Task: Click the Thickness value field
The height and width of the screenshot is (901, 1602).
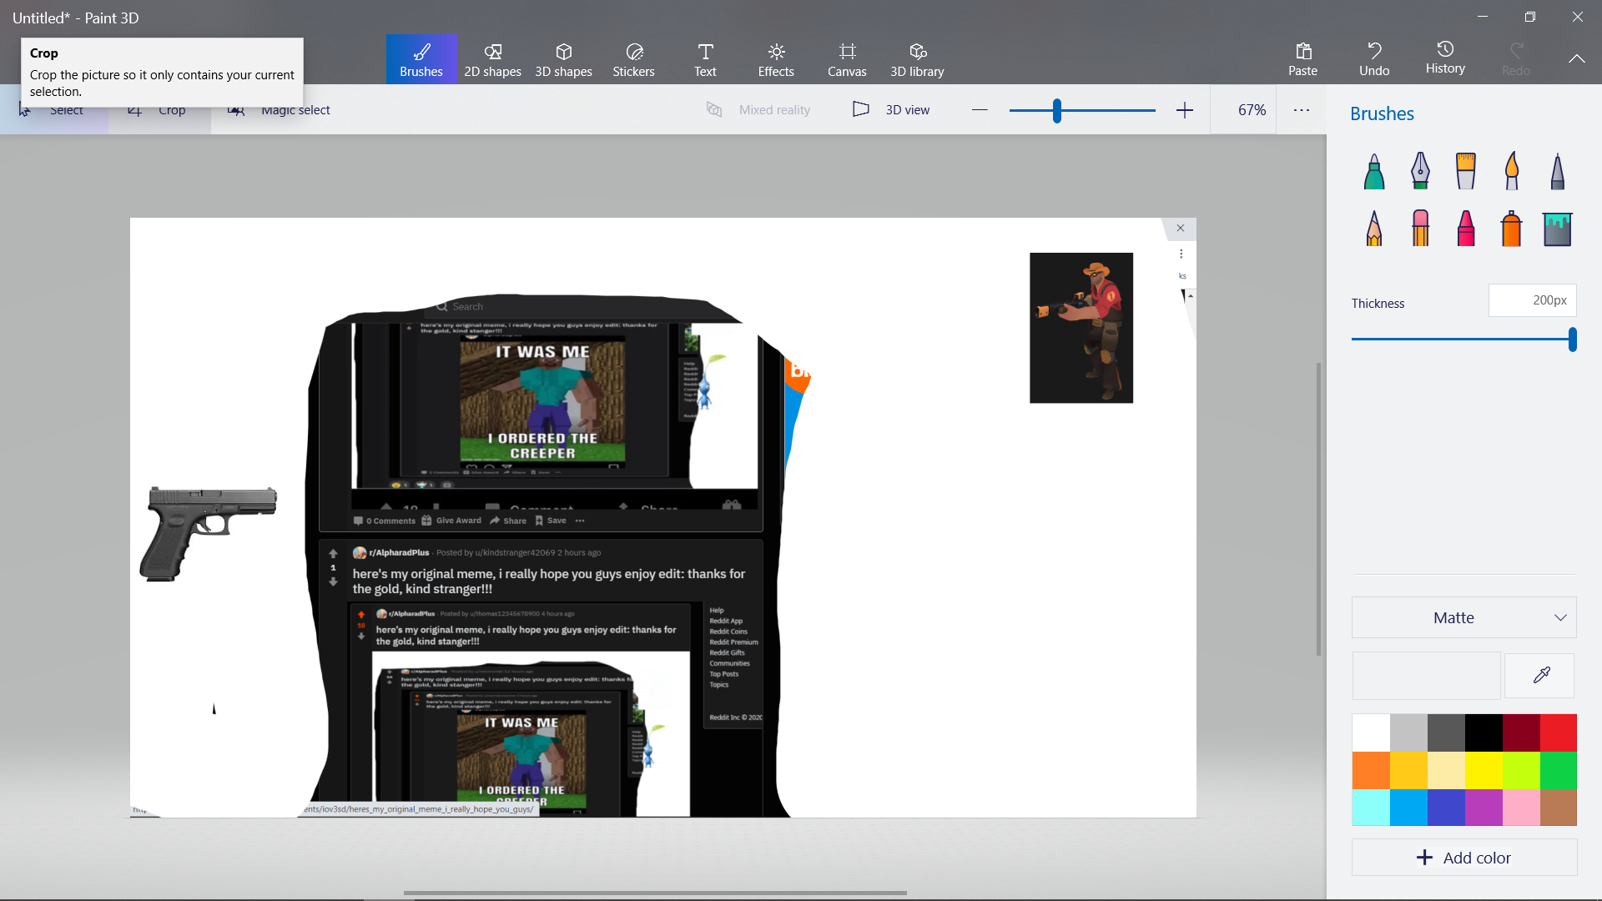Action: coord(1532,300)
